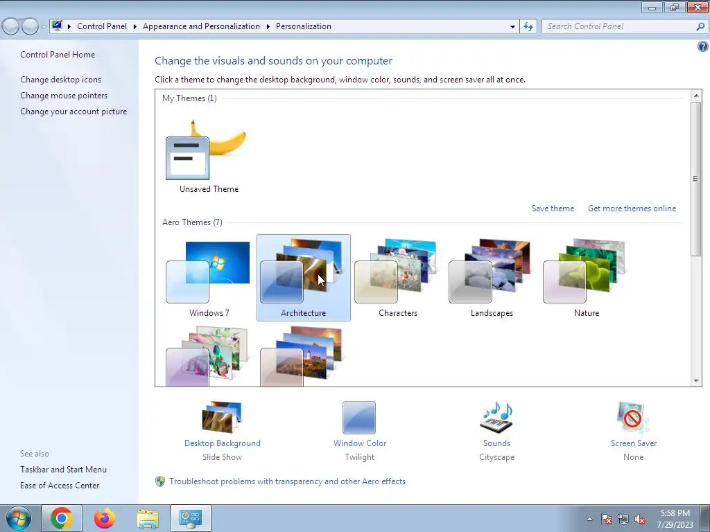Open Desktop Background settings icon
710x532 pixels.
point(222,417)
